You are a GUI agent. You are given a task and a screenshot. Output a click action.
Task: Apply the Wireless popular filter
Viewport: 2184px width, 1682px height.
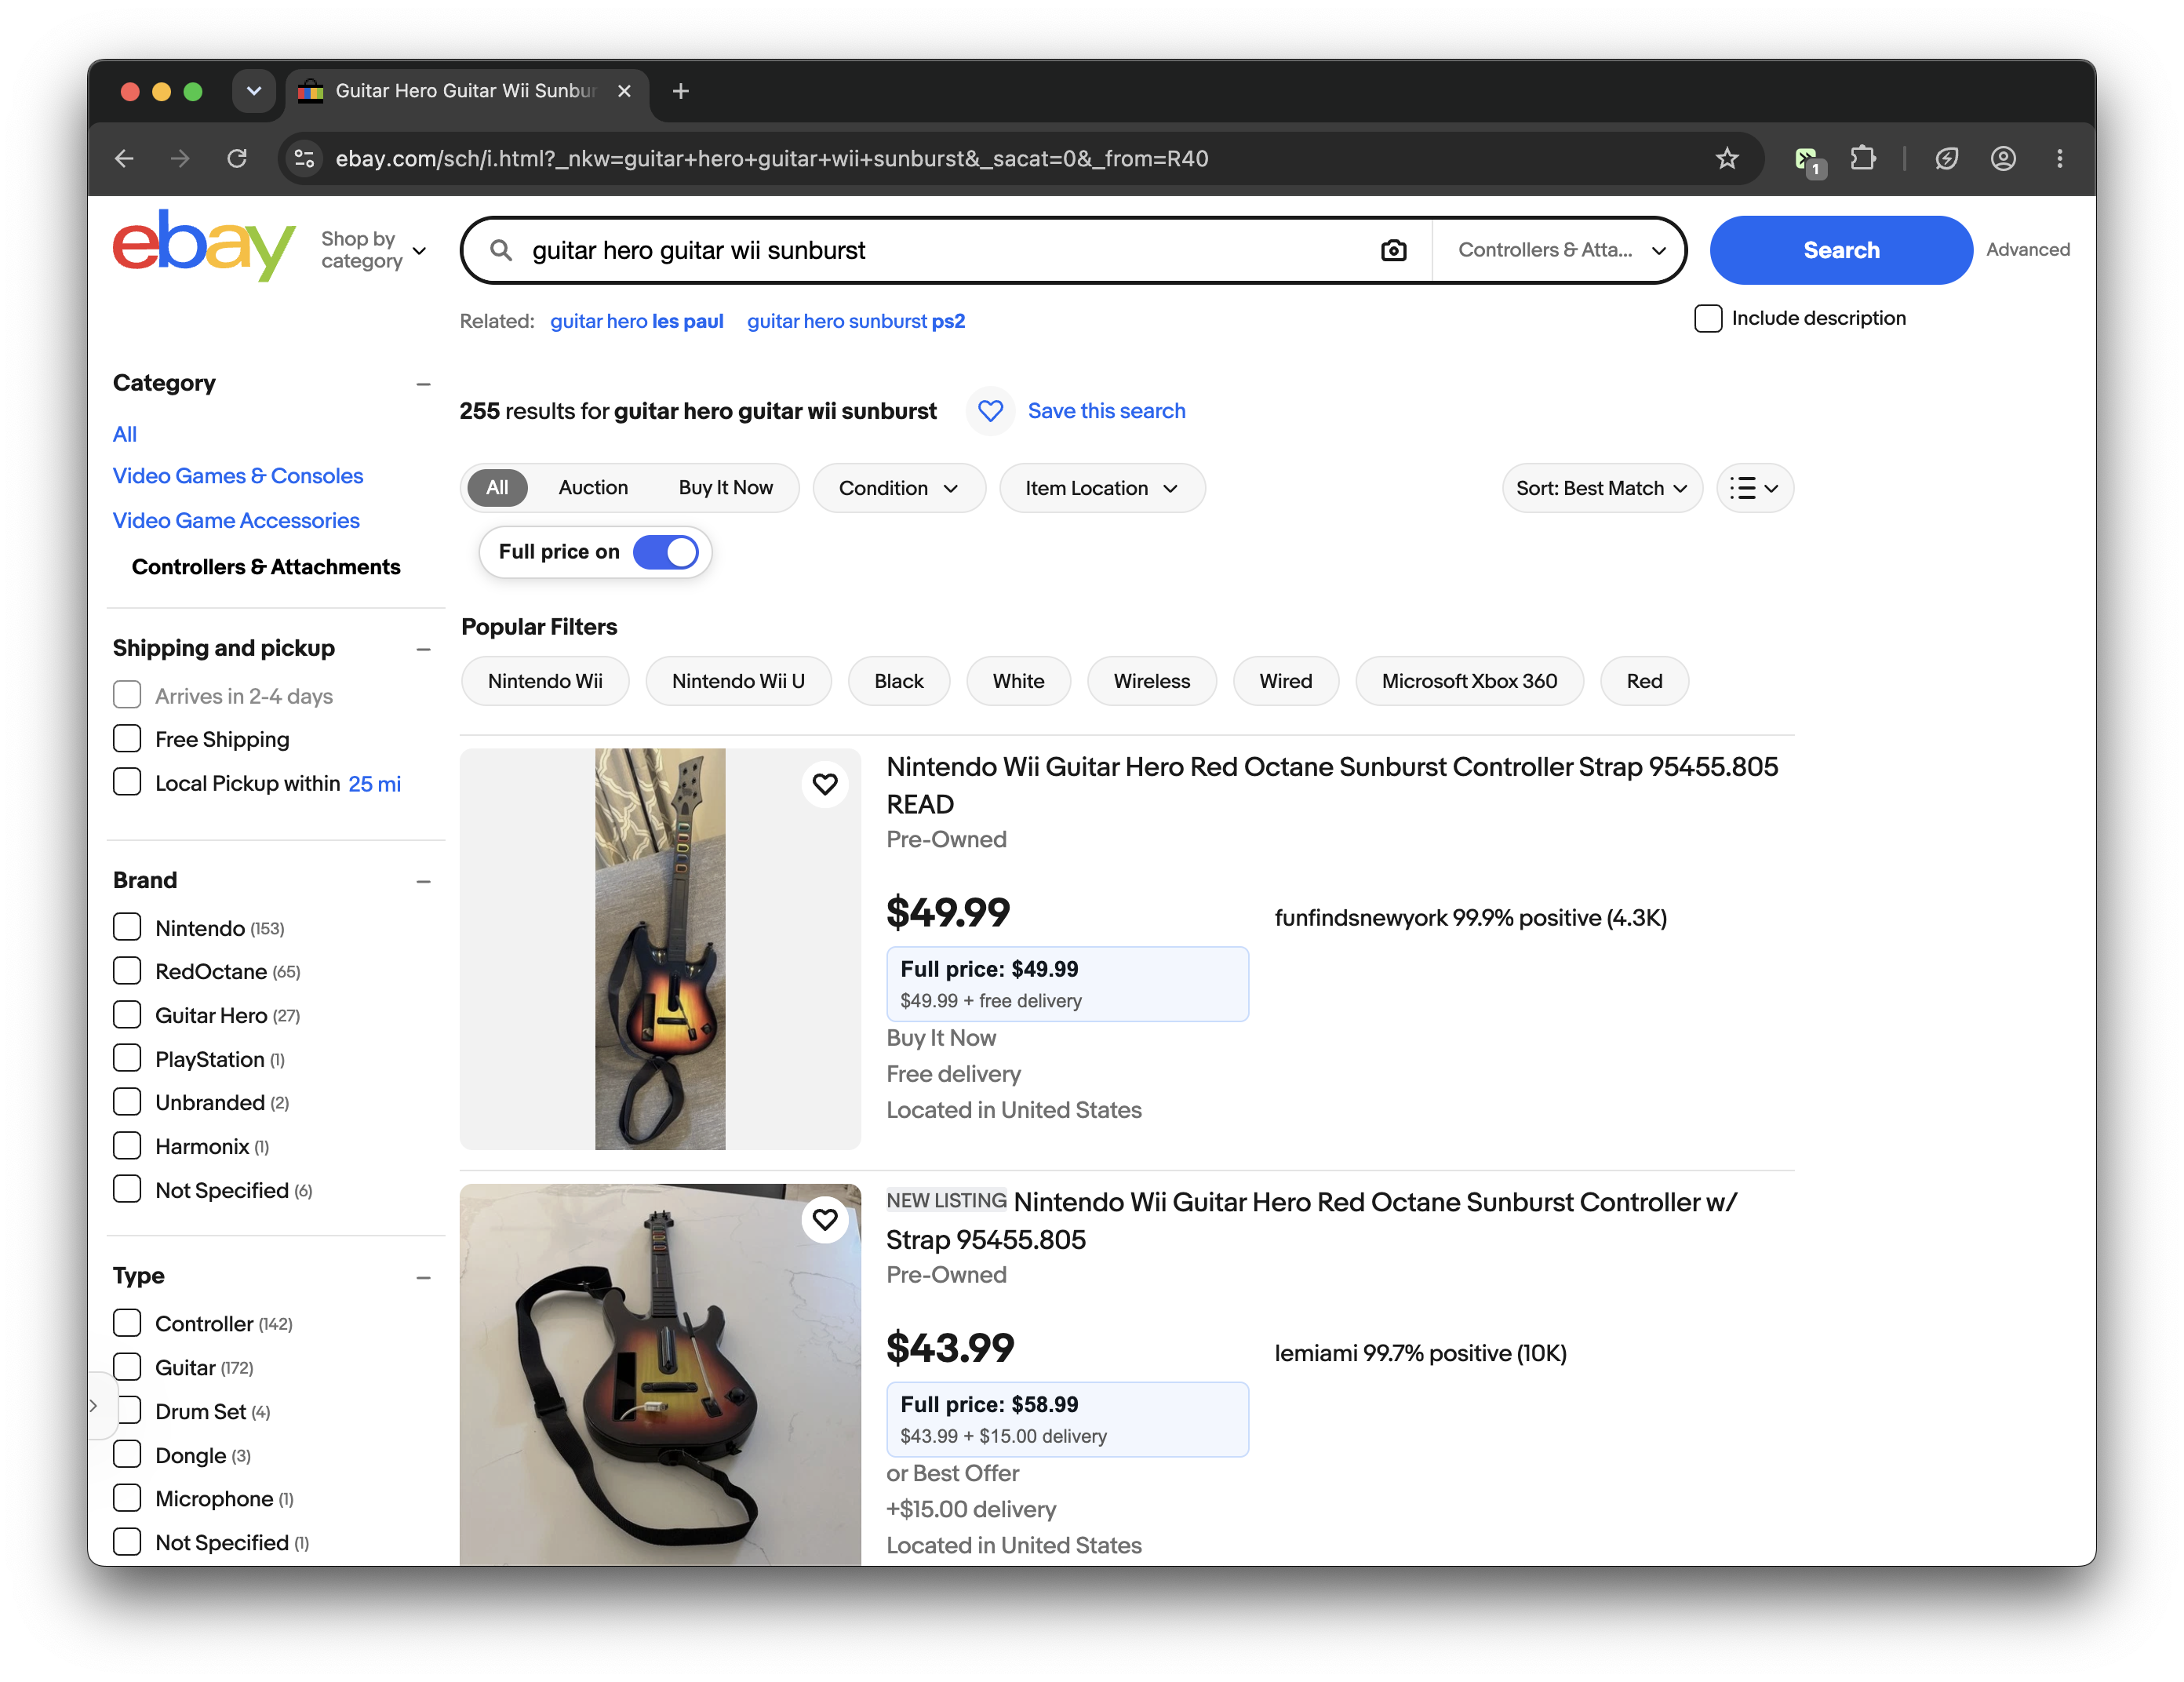click(x=1152, y=681)
